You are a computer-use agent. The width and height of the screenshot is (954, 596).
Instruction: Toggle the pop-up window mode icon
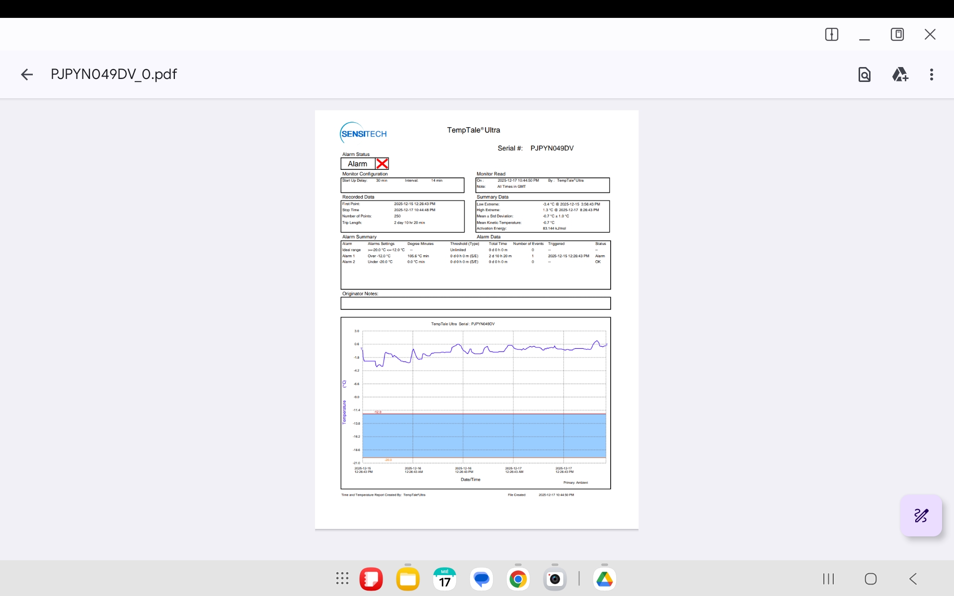click(x=897, y=34)
